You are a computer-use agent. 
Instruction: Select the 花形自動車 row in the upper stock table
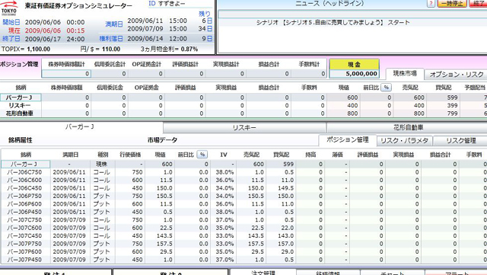pyautogui.click(x=243, y=114)
